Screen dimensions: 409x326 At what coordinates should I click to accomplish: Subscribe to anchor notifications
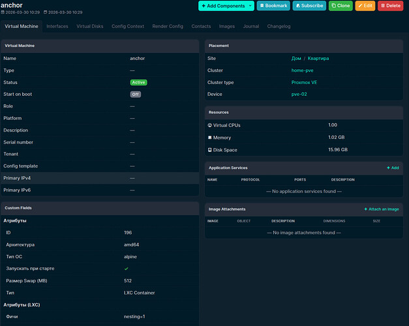pyautogui.click(x=309, y=6)
